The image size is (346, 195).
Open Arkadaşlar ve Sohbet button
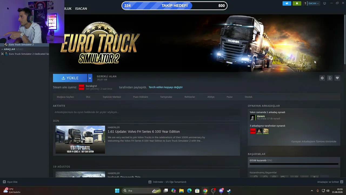330,182
